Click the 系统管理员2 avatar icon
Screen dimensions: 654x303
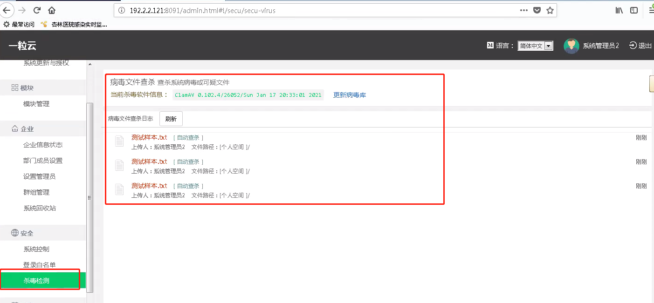(x=571, y=46)
